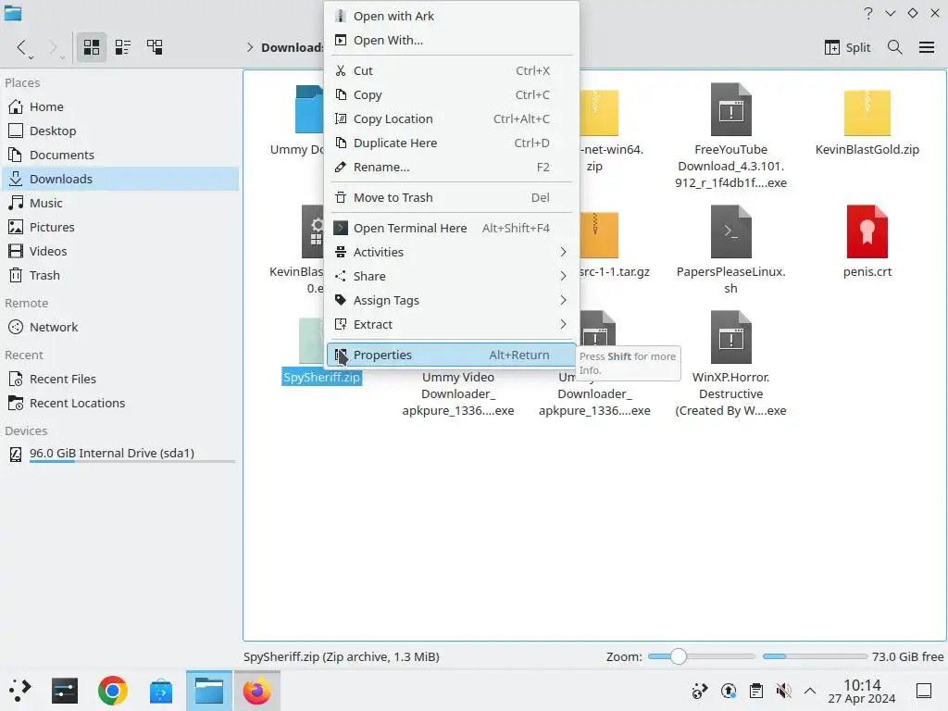The height and width of the screenshot is (711, 948).
Task: Select the WinXP.Horror.Destructive exe icon
Action: coord(731,337)
